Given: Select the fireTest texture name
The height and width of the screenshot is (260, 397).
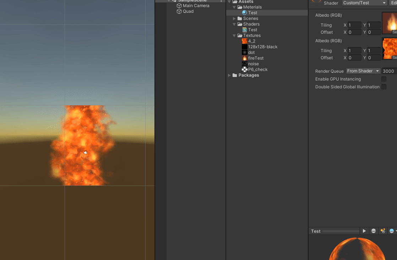Looking at the screenshot, I should [256, 58].
